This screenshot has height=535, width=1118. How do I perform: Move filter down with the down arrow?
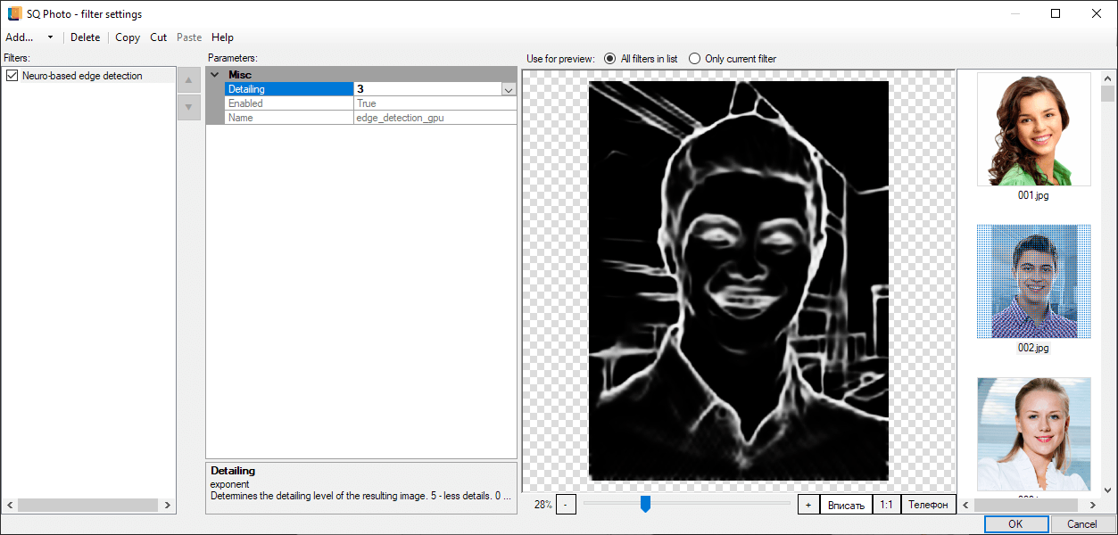188,107
